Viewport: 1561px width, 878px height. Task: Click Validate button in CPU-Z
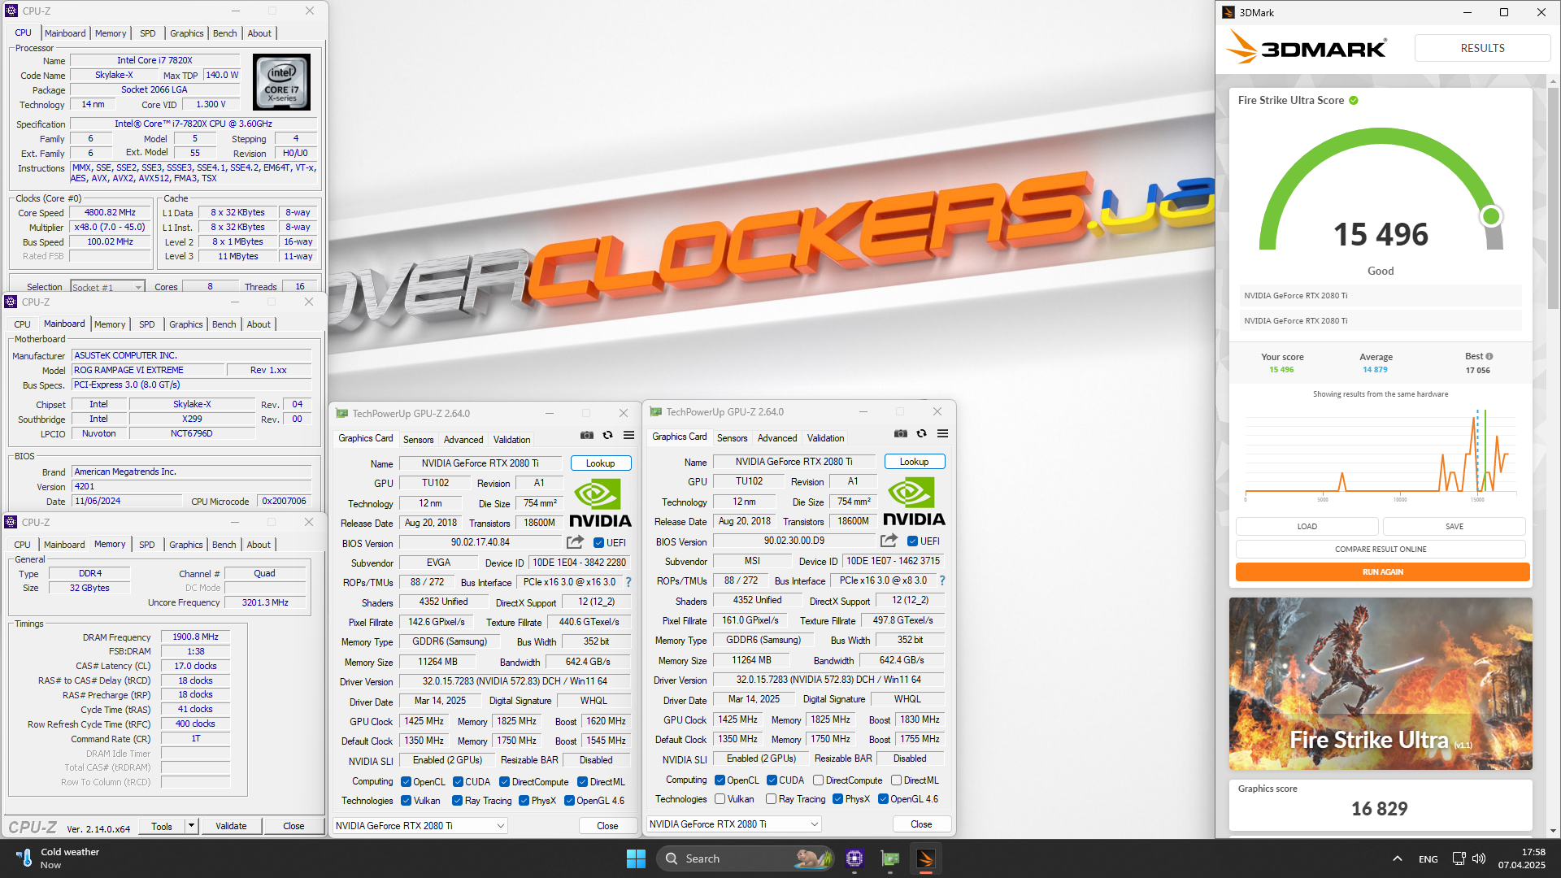click(231, 826)
